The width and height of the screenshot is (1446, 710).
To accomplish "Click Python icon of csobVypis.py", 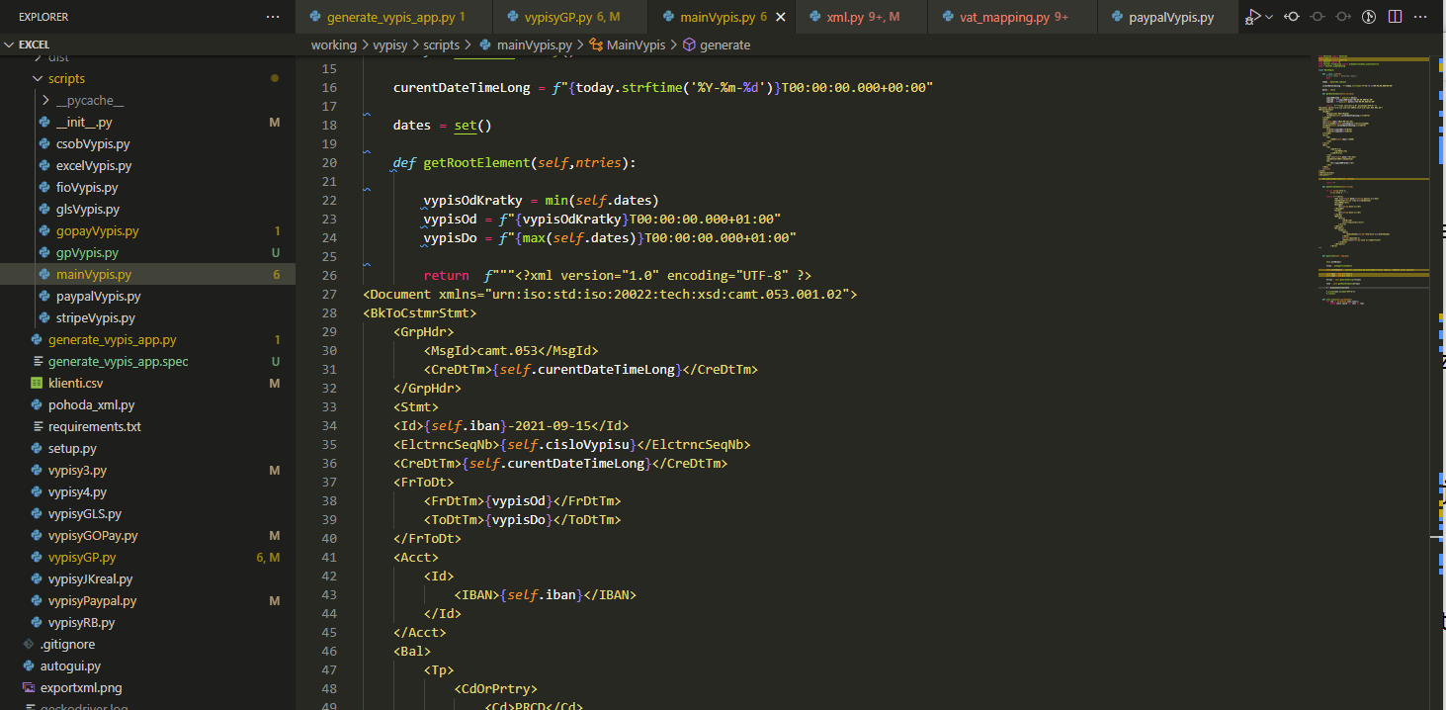I will point(44,143).
